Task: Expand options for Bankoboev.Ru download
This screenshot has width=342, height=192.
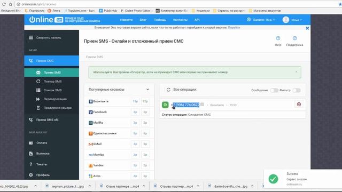Action: tap(252, 186)
